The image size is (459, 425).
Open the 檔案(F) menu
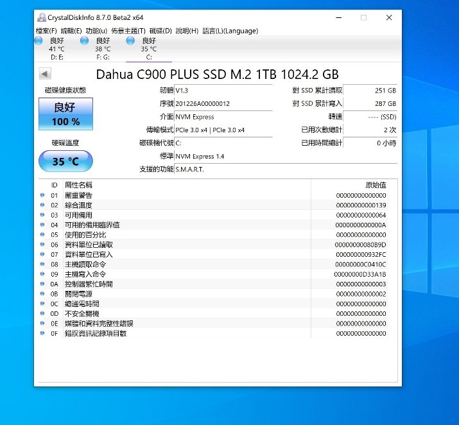pos(46,31)
